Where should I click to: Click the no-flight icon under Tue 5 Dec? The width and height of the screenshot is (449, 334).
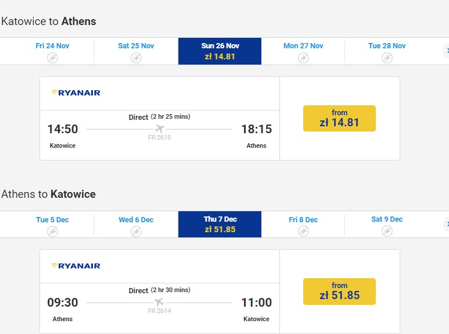click(52, 232)
